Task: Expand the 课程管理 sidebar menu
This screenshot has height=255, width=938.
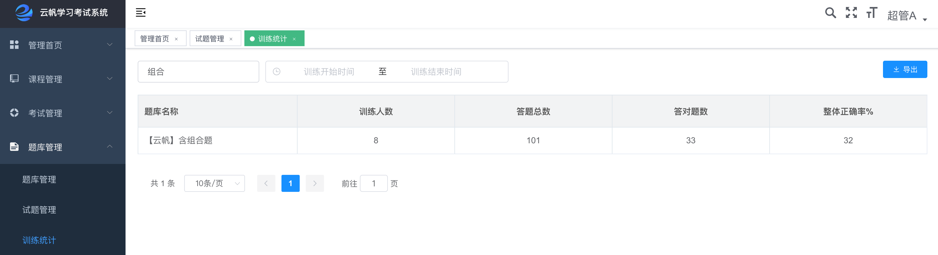Action: pyautogui.click(x=63, y=79)
